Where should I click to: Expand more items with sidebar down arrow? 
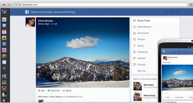pos(4,68)
